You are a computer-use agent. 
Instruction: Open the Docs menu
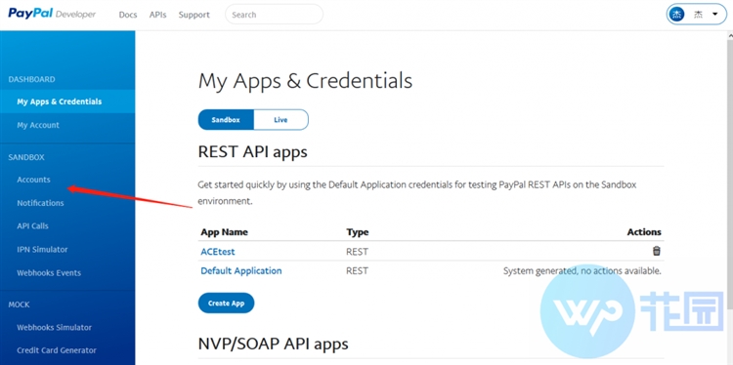(128, 15)
